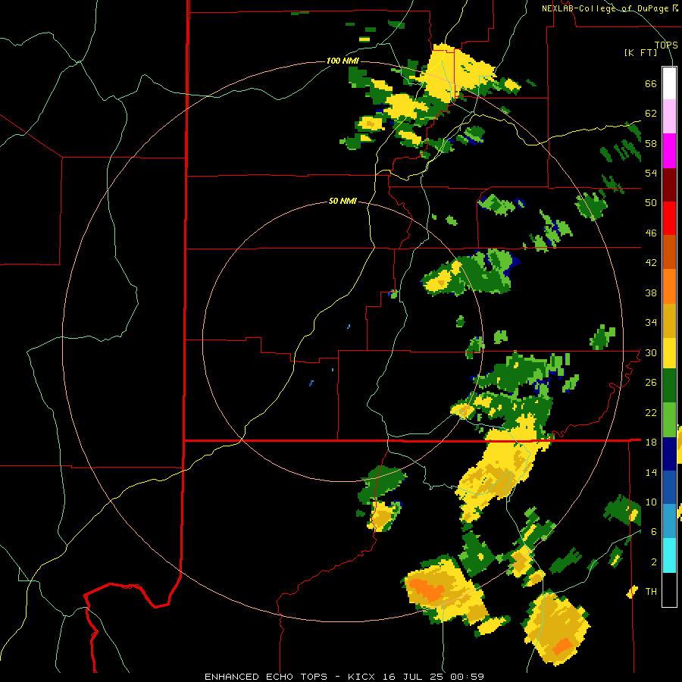
Task: Click the 22 value on the legend
Action: pyautogui.click(x=651, y=412)
